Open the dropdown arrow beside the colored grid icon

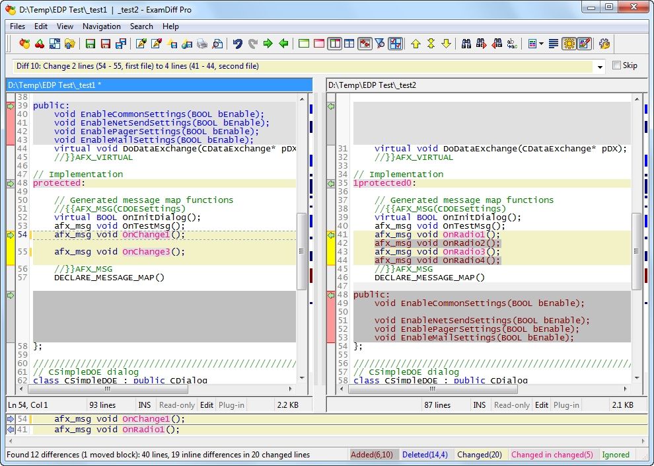tap(542, 44)
